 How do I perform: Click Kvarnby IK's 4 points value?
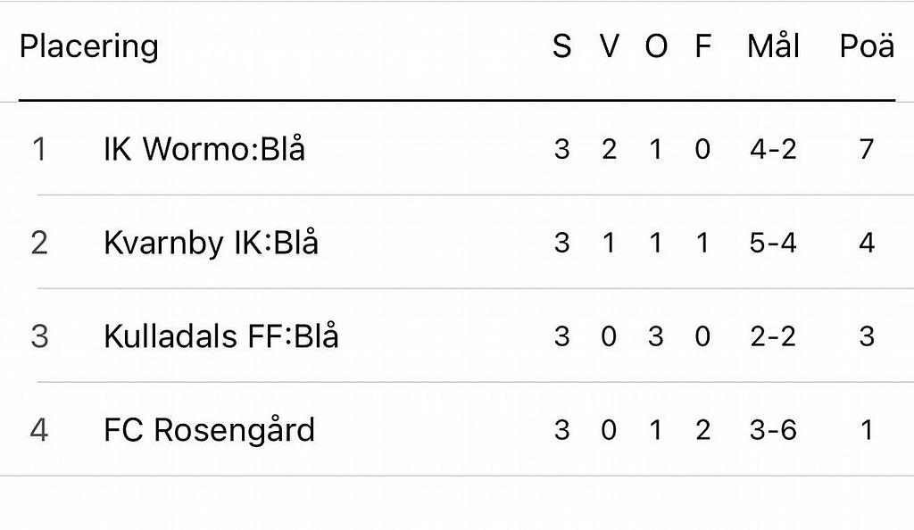pyautogui.click(x=867, y=243)
